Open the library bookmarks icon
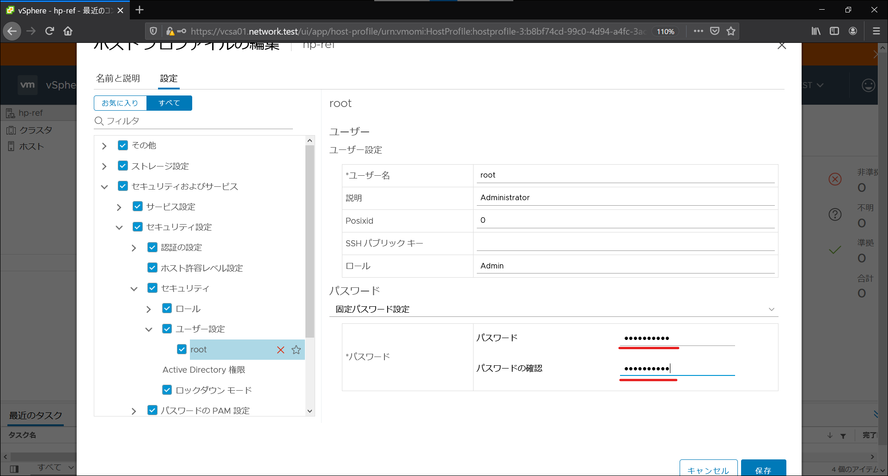 click(x=816, y=31)
